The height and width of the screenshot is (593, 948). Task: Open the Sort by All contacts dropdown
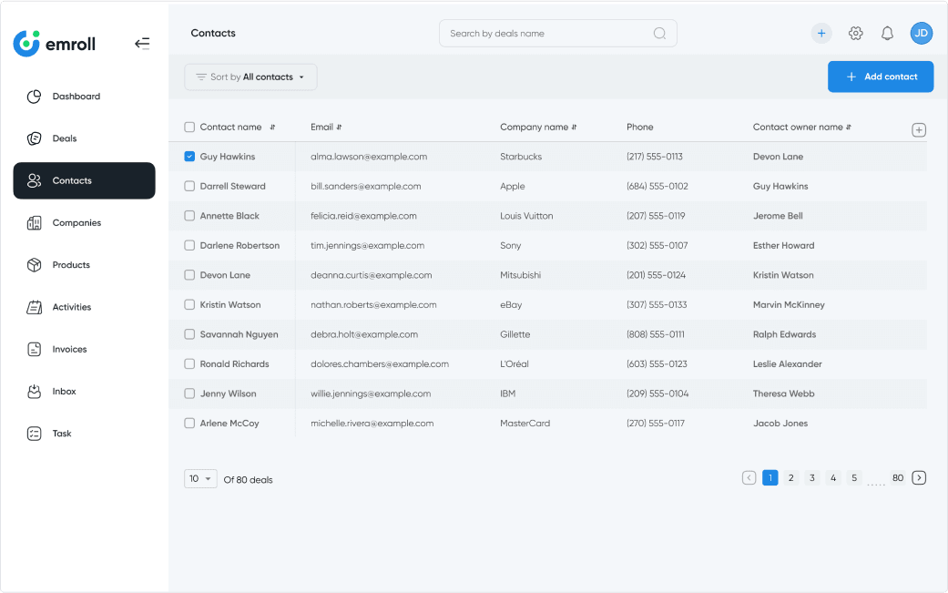tap(250, 77)
